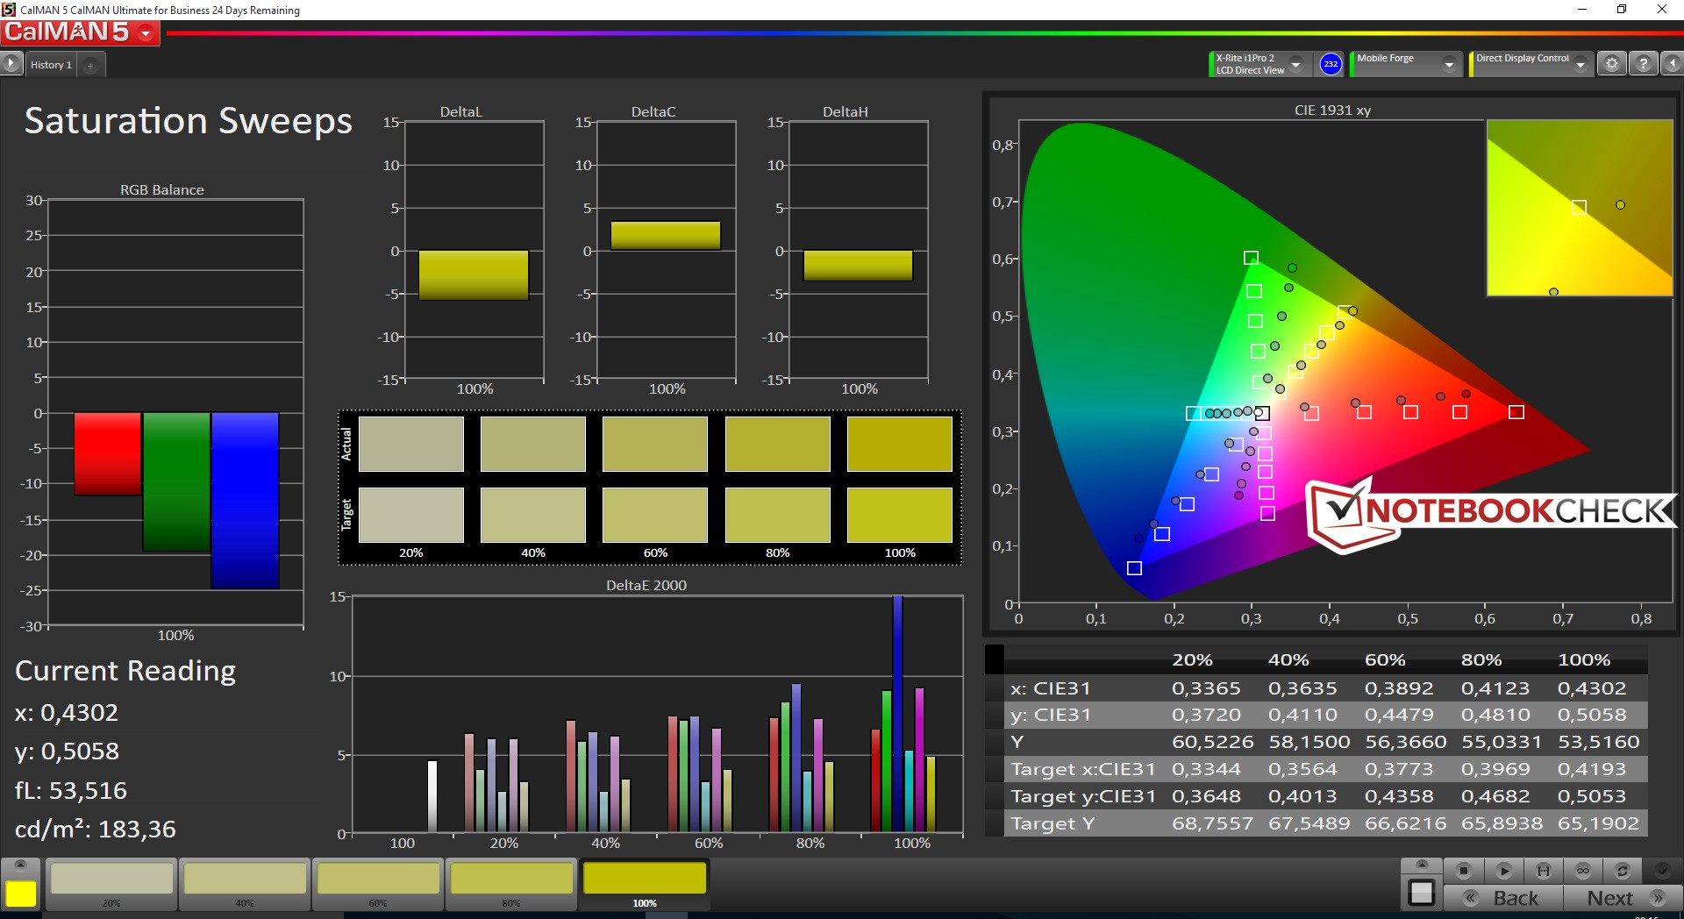Click the 100% column header in data table
Viewport: 1684px width, 919px height.
1584,659
